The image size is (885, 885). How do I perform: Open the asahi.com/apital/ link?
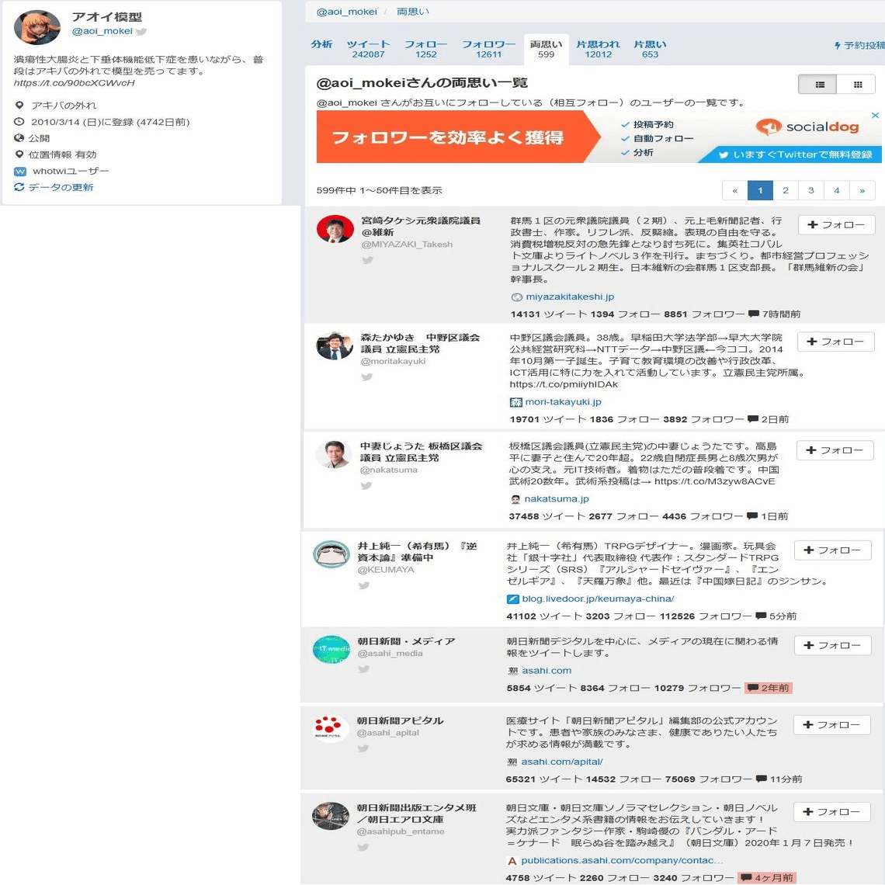point(561,762)
